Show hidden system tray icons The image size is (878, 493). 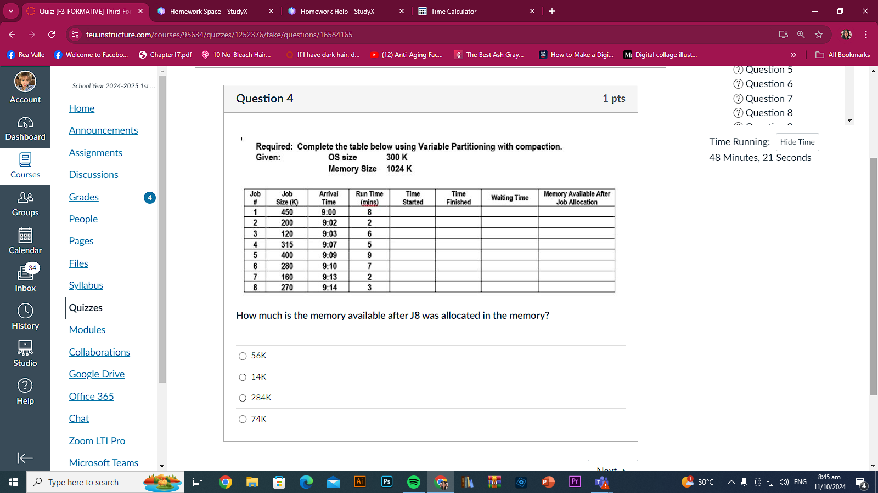pos(731,482)
